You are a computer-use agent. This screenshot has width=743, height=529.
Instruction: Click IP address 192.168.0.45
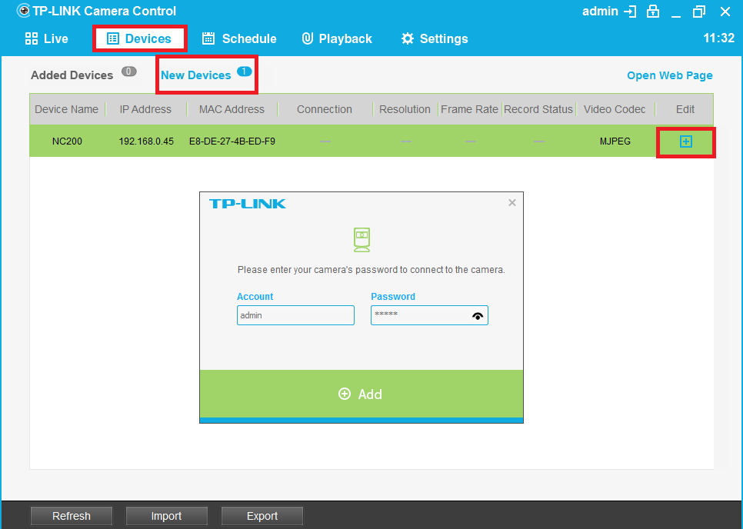[x=146, y=141]
